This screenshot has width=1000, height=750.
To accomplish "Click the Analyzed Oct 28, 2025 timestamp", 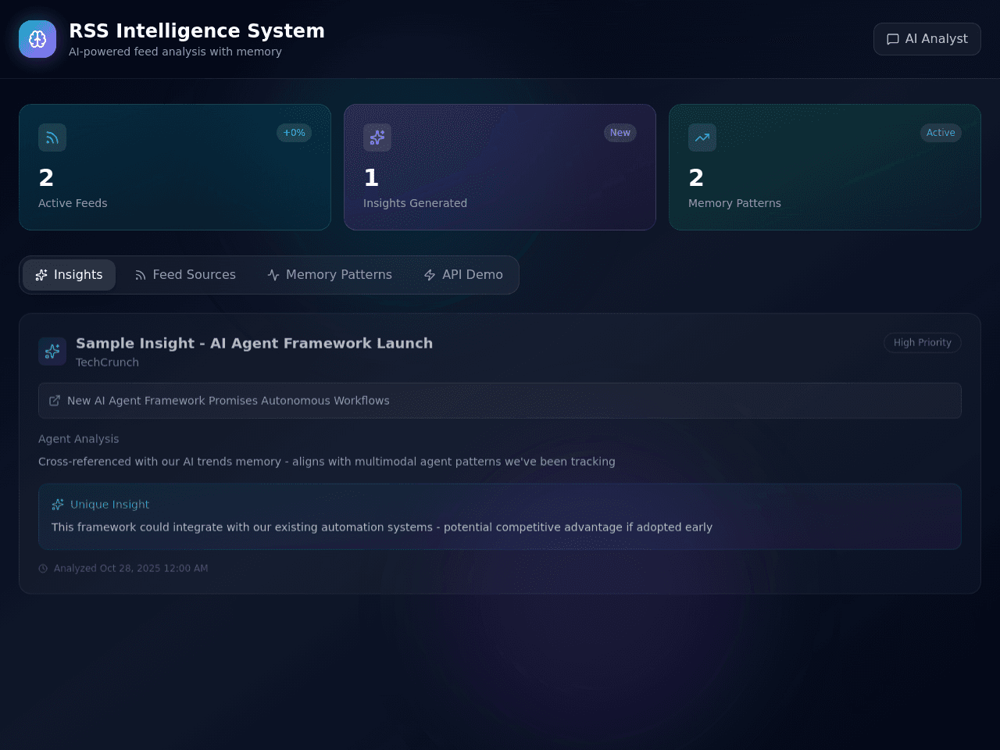I will click(130, 569).
